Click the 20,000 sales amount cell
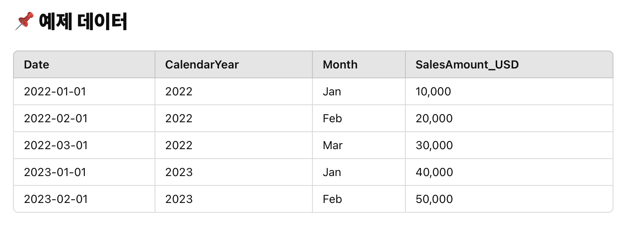 coord(434,118)
